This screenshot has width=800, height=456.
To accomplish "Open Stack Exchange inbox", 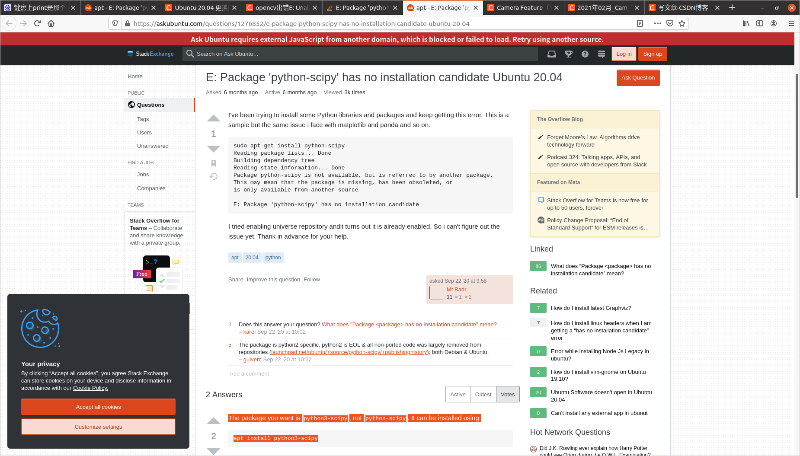I will point(552,54).
